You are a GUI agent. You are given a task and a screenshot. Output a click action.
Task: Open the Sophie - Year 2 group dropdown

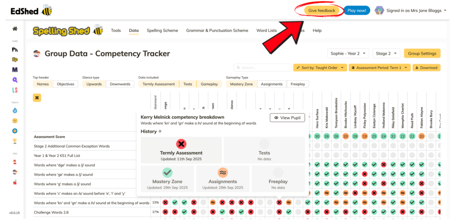348,53
